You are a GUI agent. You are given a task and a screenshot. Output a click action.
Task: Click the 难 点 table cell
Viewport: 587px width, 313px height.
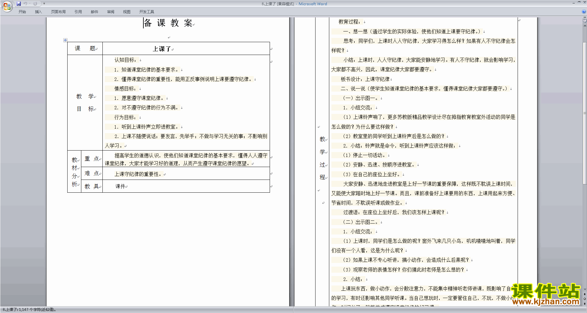92,173
